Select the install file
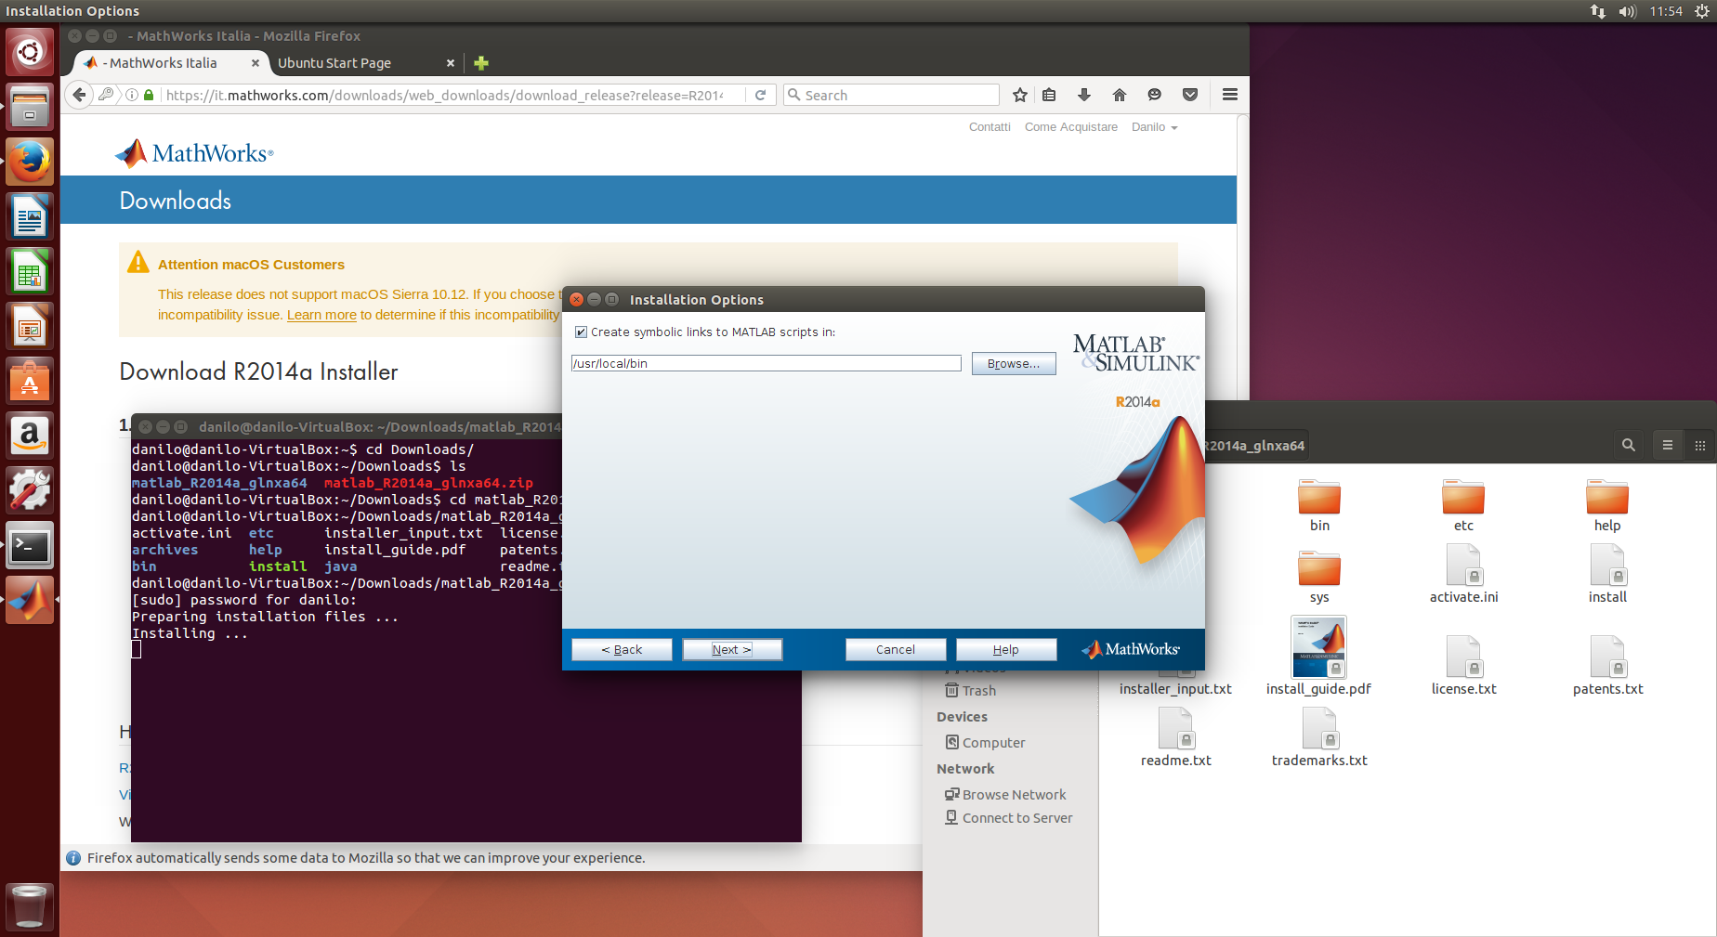1717x937 pixels. 1607,573
